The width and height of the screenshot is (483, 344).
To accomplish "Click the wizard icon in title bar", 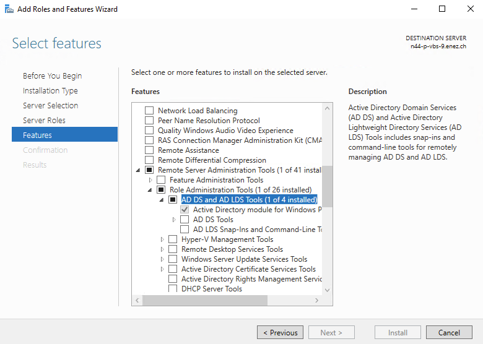I will (x=7, y=9).
